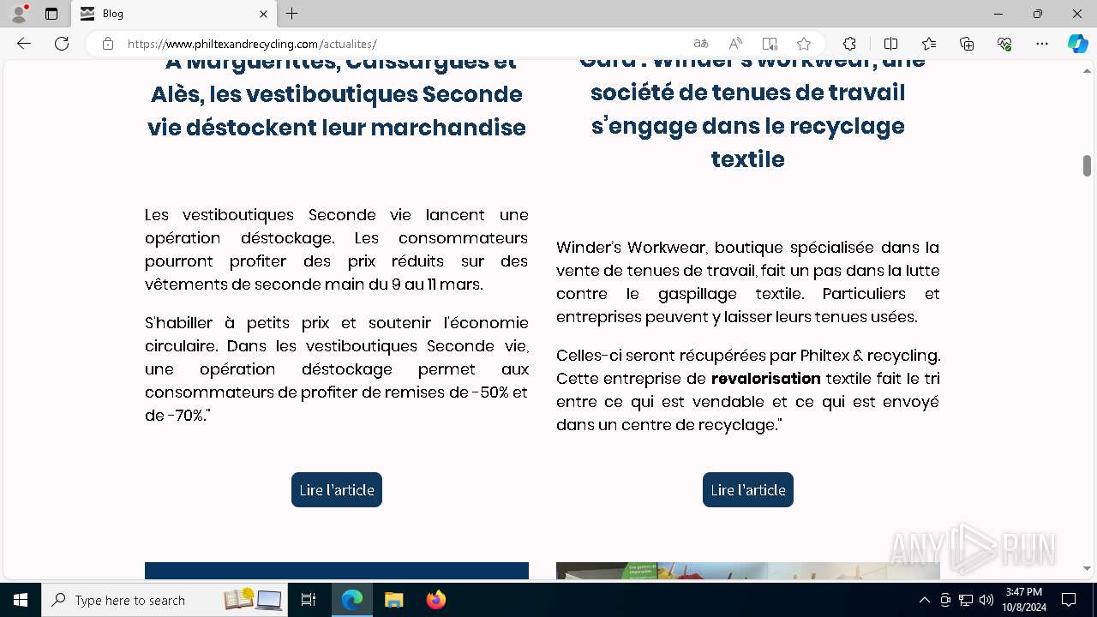
Task: Launch Firefox from the taskbar
Action: pyautogui.click(x=435, y=600)
